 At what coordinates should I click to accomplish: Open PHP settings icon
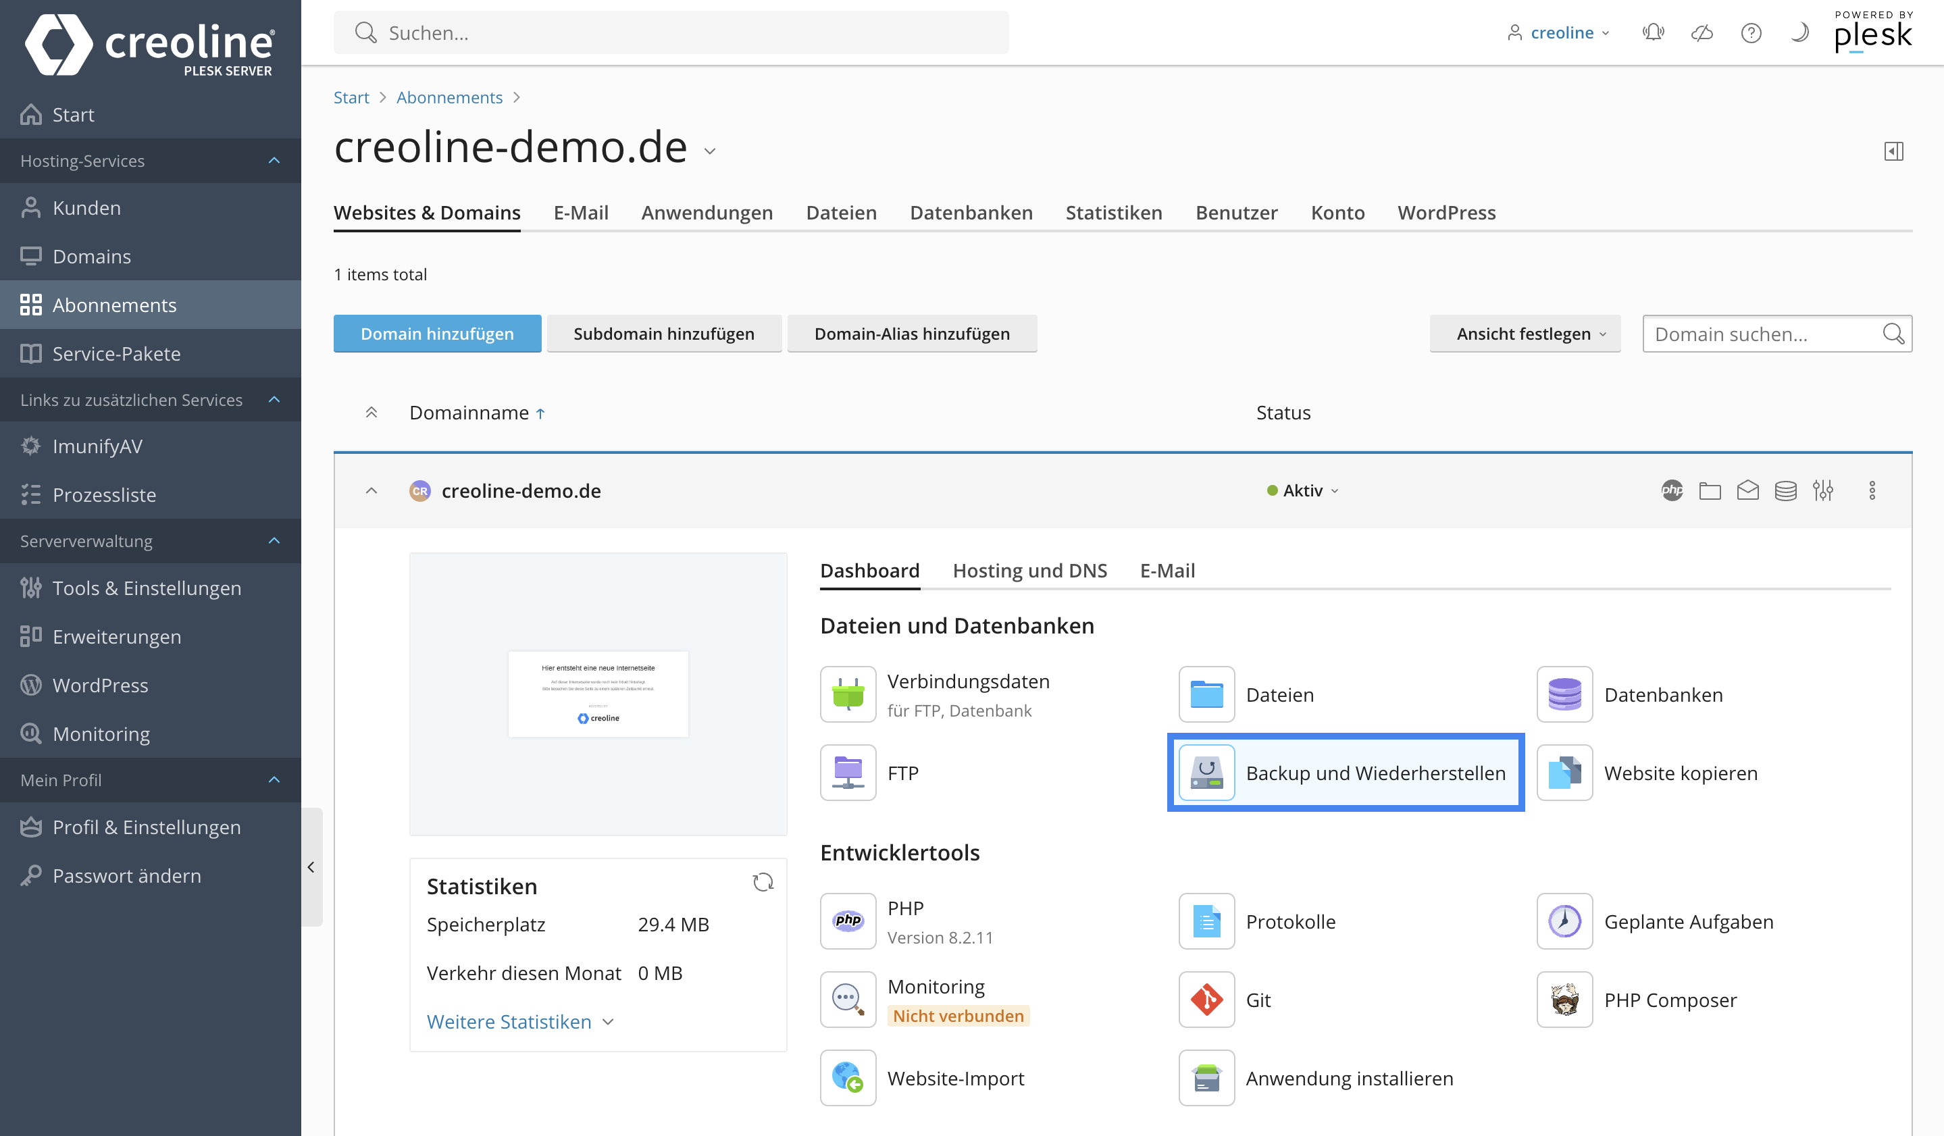pos(848,922)
